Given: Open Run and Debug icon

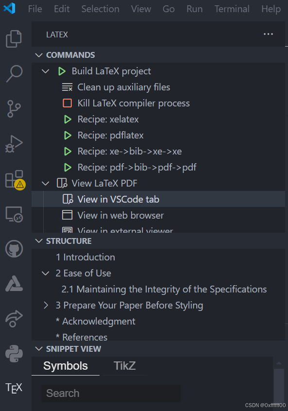Looking at the screenshot, I should tap(13, 143).
